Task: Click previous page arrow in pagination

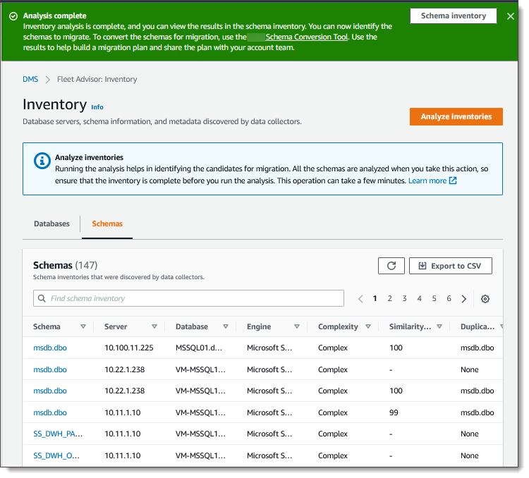Action: 360,299
